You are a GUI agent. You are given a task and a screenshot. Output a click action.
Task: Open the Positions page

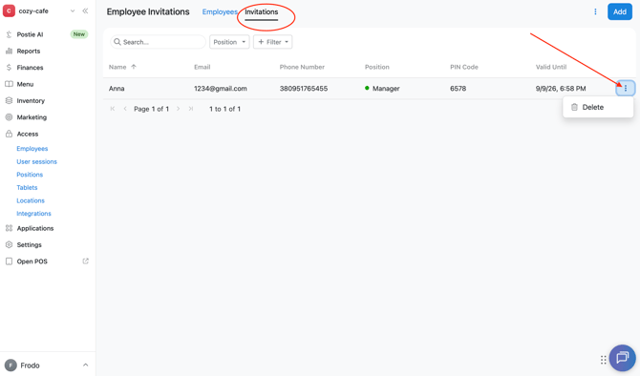(x=30, y=175)
